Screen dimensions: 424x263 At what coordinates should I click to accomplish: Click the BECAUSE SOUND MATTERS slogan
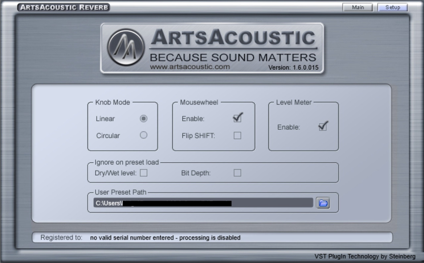coord(233,57)
